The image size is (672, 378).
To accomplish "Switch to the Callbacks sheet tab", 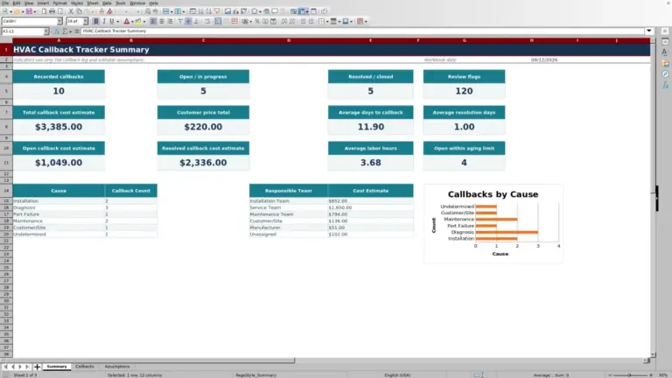I will tap(84, 367).
